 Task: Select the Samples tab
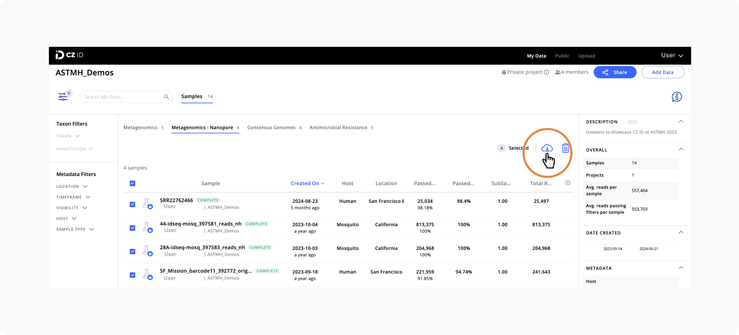pyautogui.click(x=197, y=96)
